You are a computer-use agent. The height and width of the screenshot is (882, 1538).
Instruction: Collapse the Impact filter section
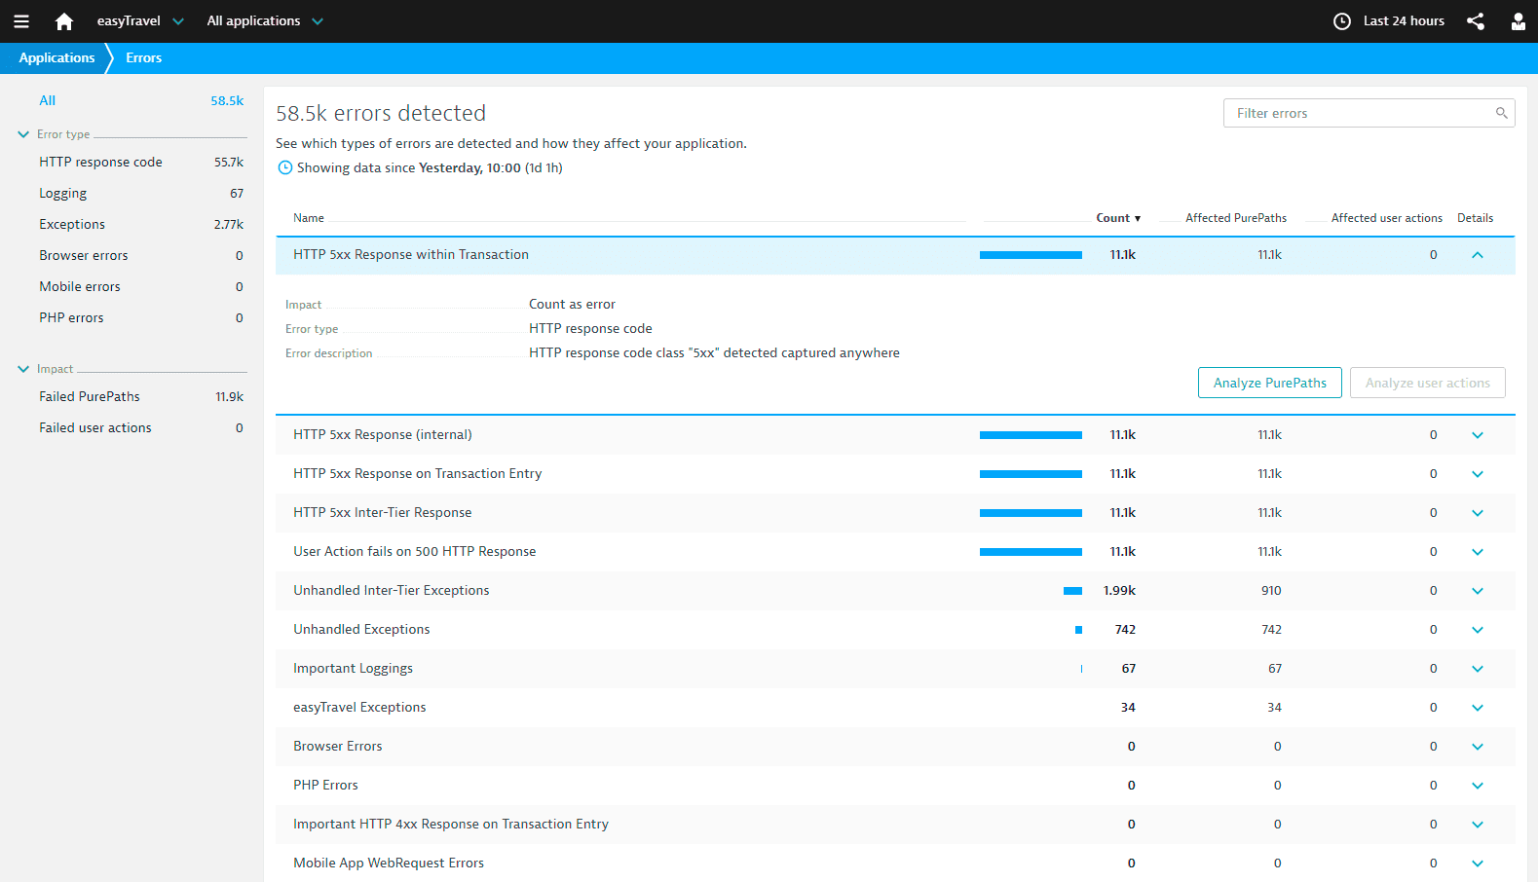[x=23, y=369]
